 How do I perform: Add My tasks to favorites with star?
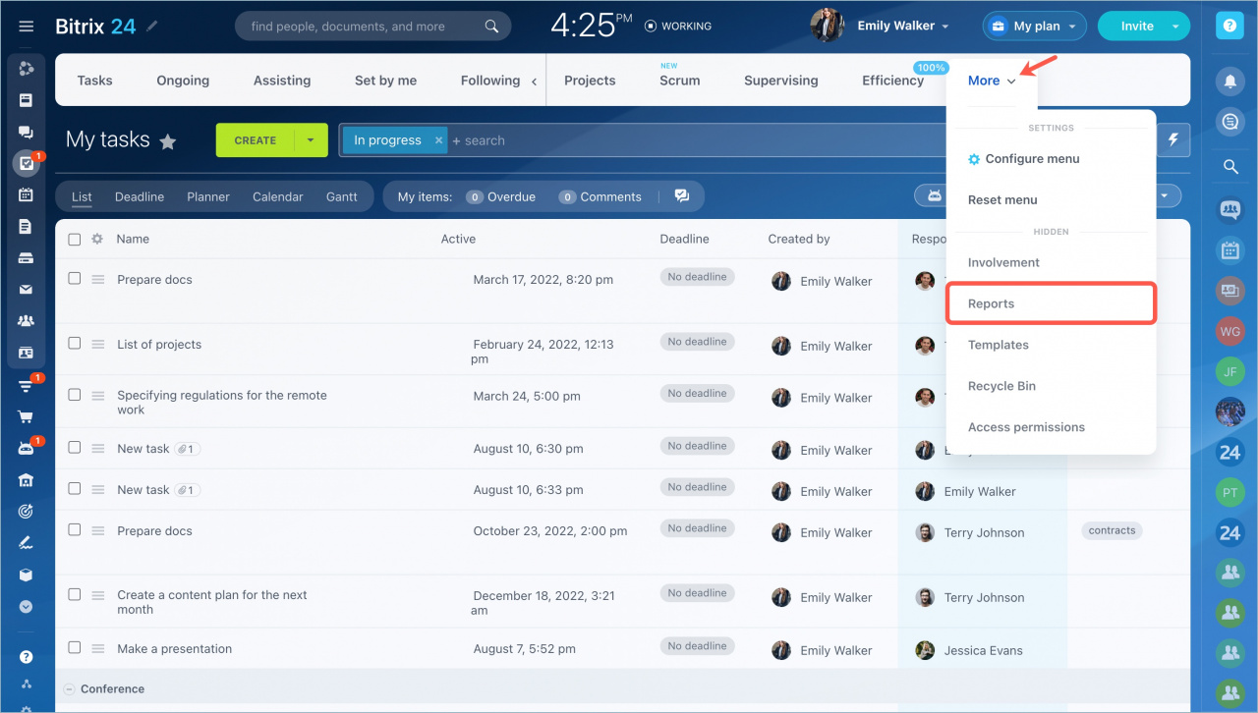168,141
